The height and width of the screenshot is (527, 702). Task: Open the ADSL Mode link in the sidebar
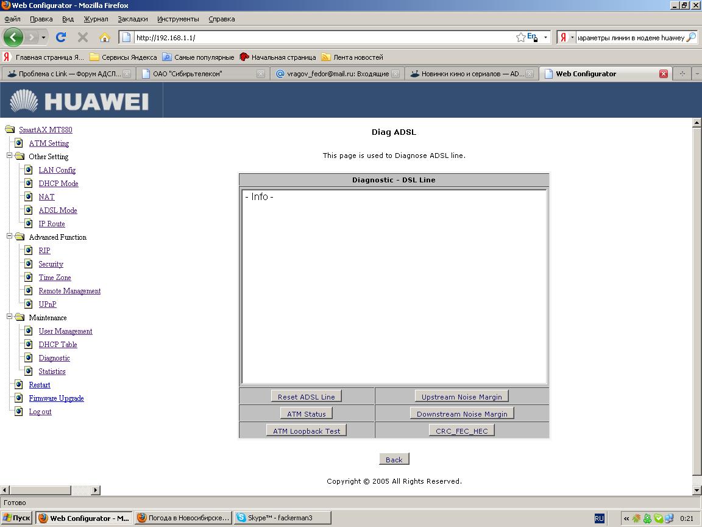(x=58, y=210)
